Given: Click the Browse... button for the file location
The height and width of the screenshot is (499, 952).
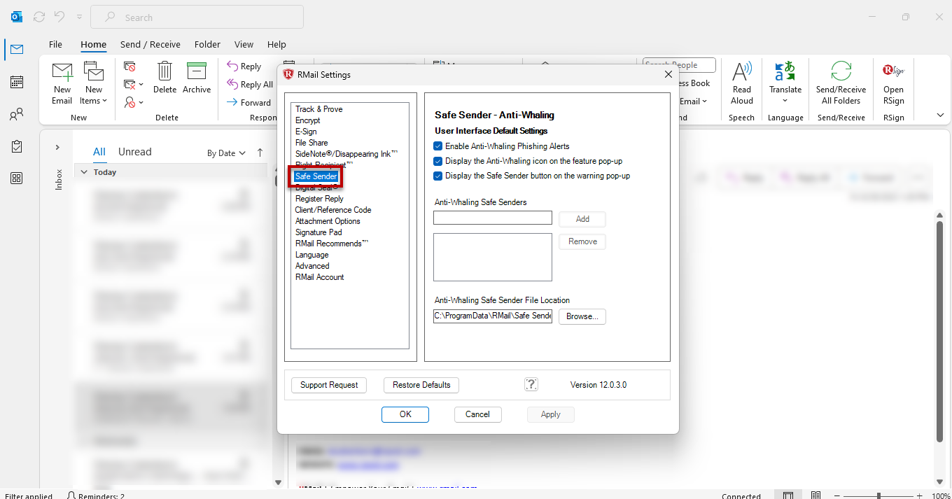Looking at the screenshot, I should pyautogui.click(x=582, y=316).
